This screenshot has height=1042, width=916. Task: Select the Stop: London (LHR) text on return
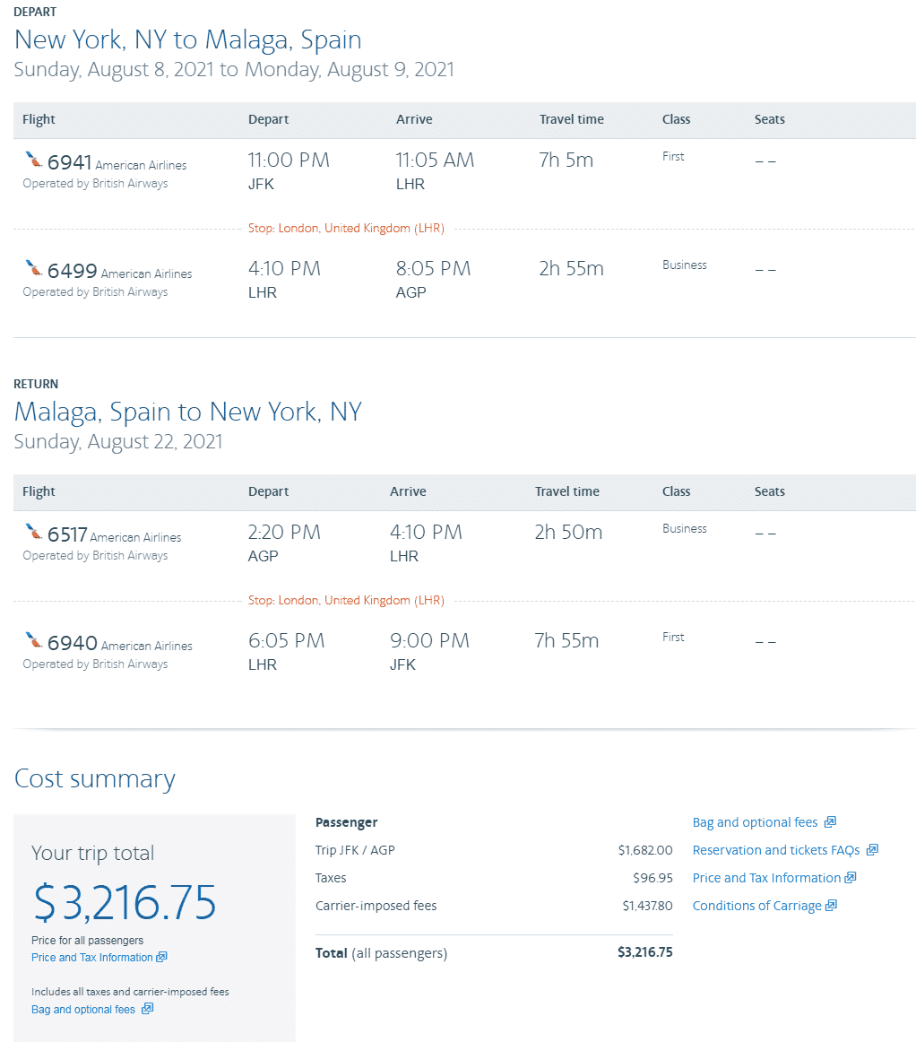pyautogui.click(x=346, y=599)
